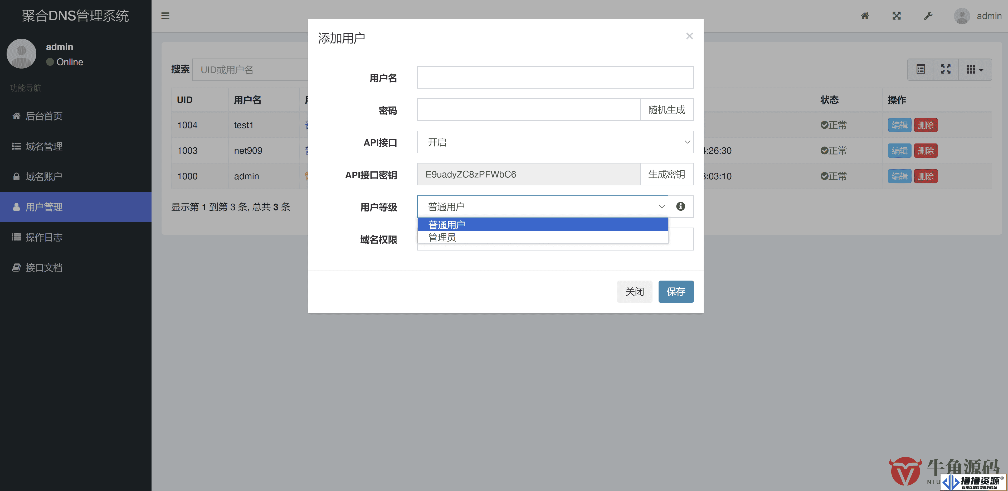Click the 聚合DNS管理系统 site title
This screenshot has width=1008, height=491.
(x=76, y=16)
